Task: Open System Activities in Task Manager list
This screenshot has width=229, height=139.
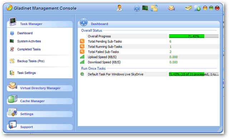Action: (29, 41)
